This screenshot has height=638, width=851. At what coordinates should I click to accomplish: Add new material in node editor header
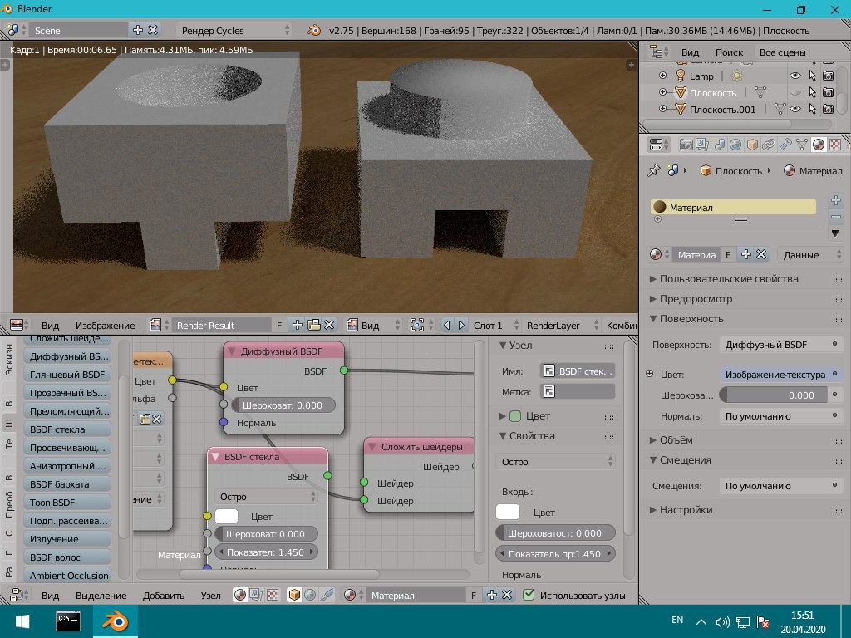pos(492,595)
